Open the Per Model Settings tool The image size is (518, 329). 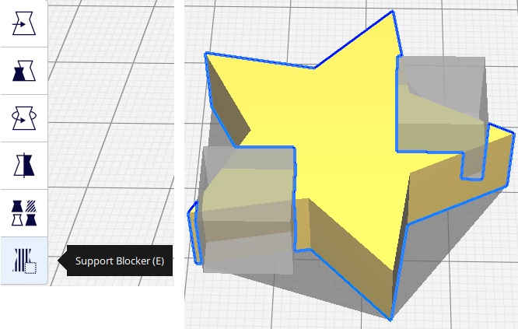click(24, 213)
